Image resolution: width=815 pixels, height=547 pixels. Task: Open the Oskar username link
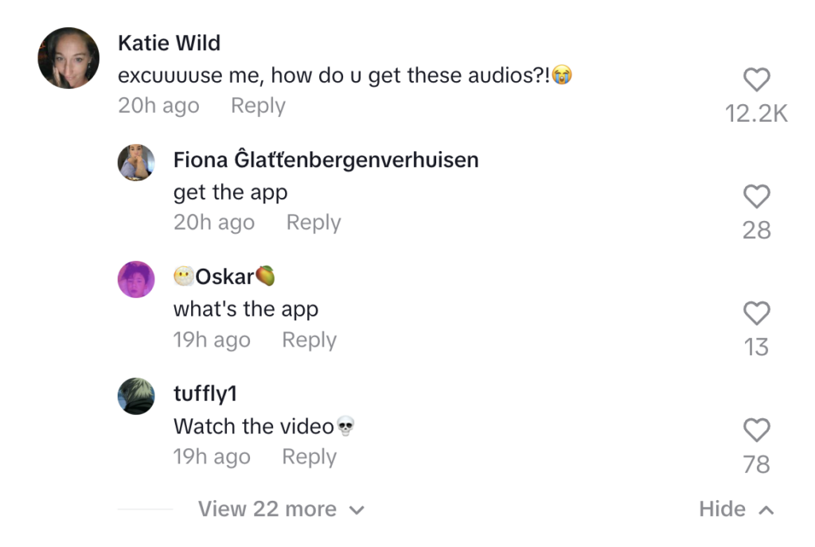(x=224, y=277)
